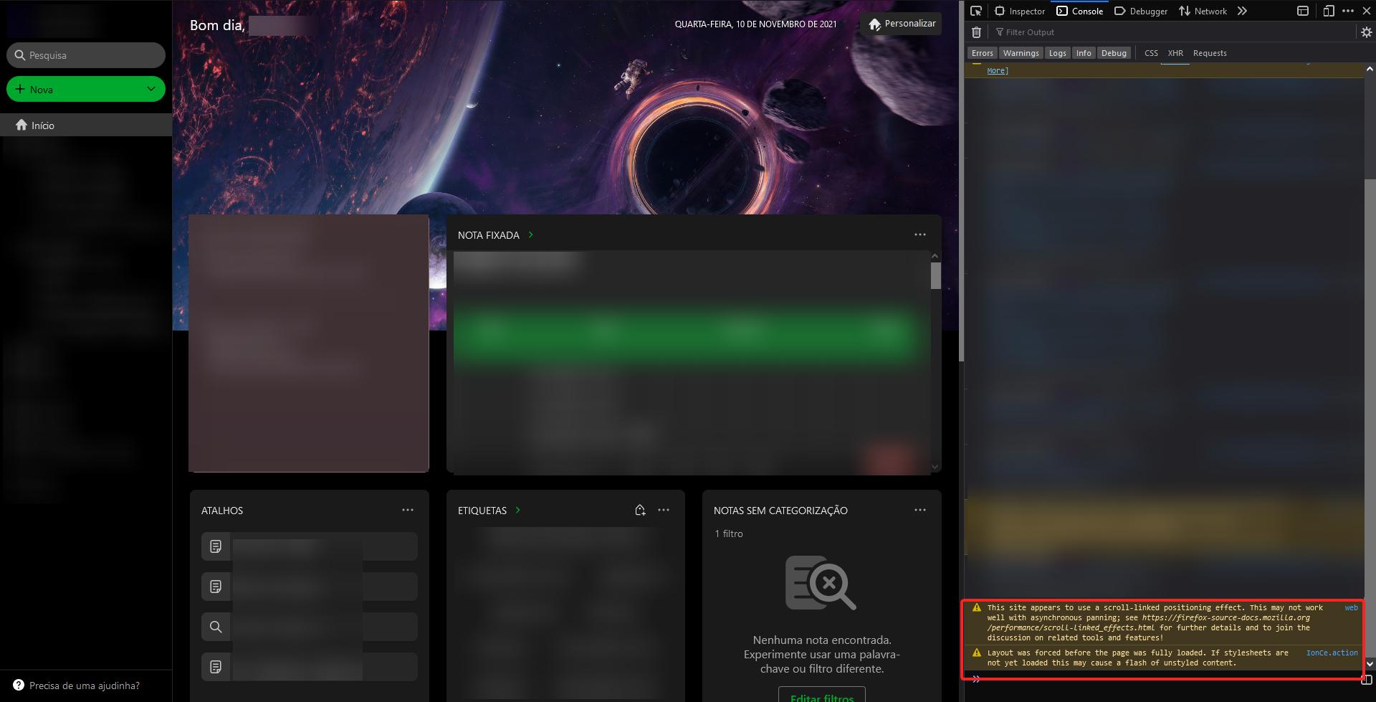This screenshot has width=1376, height=702.
Task: Toggle Responsive Design Mode icon
Action: [x=1329, y=11]
